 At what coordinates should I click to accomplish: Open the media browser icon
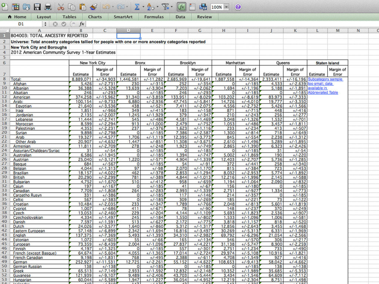pyautogui.click(x=203, y=7)
